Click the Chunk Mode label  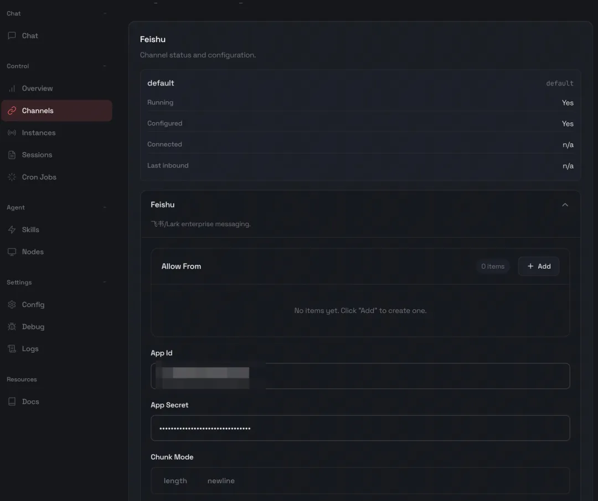coord(172,457)
